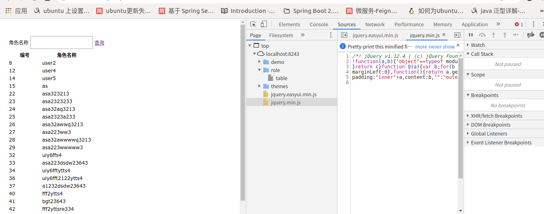Show more navigator tabs after Filesystem
The height and width of the screenshot is (214, 544).
[303, 35]
